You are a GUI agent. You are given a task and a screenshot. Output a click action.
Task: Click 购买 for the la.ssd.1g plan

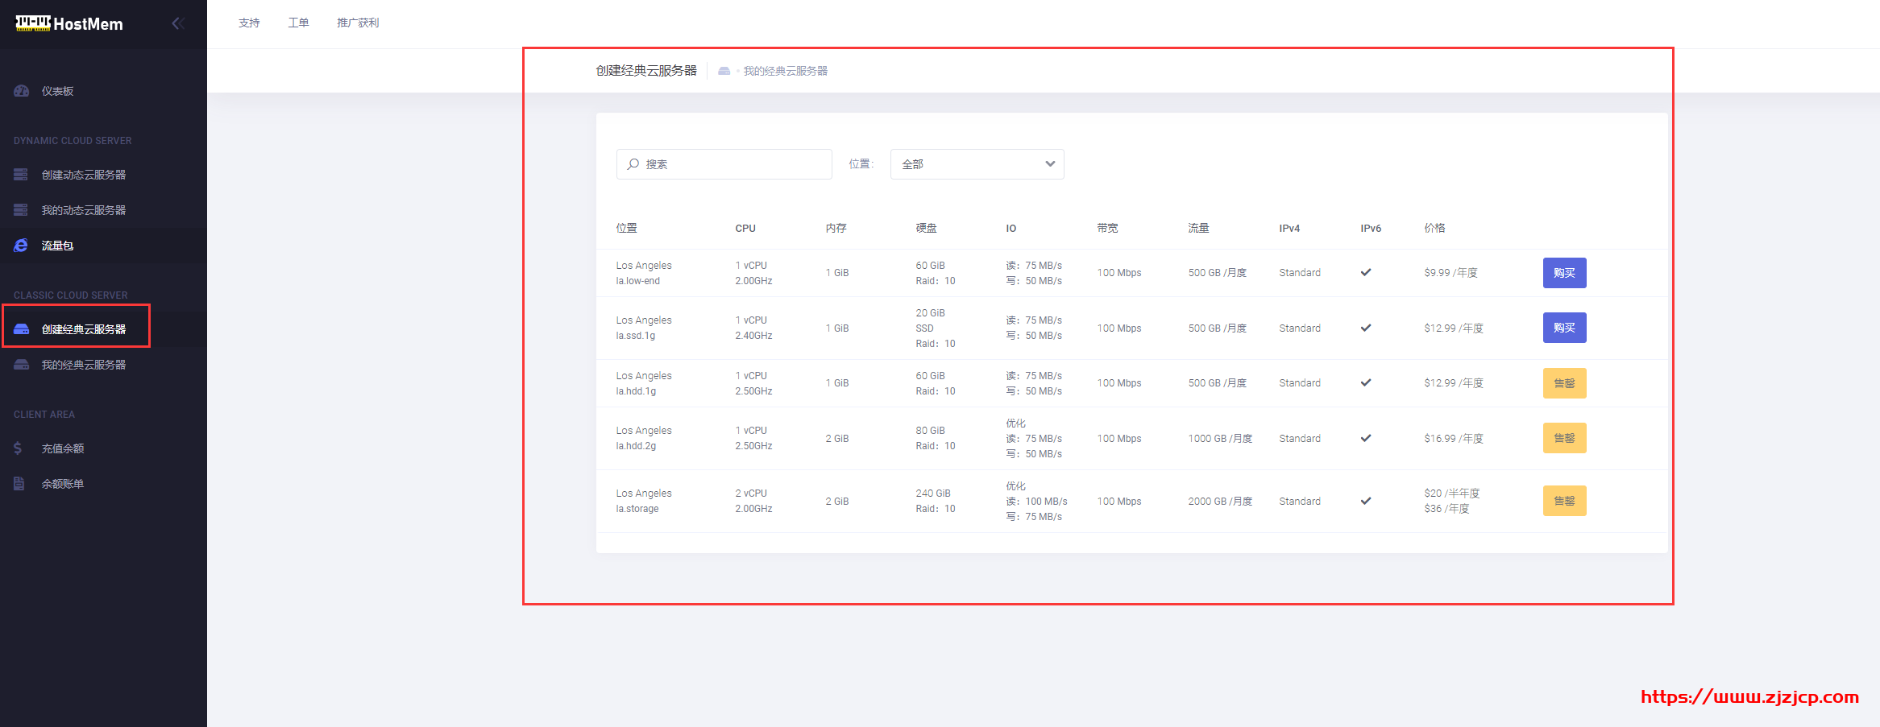(x=1564, y=328)
